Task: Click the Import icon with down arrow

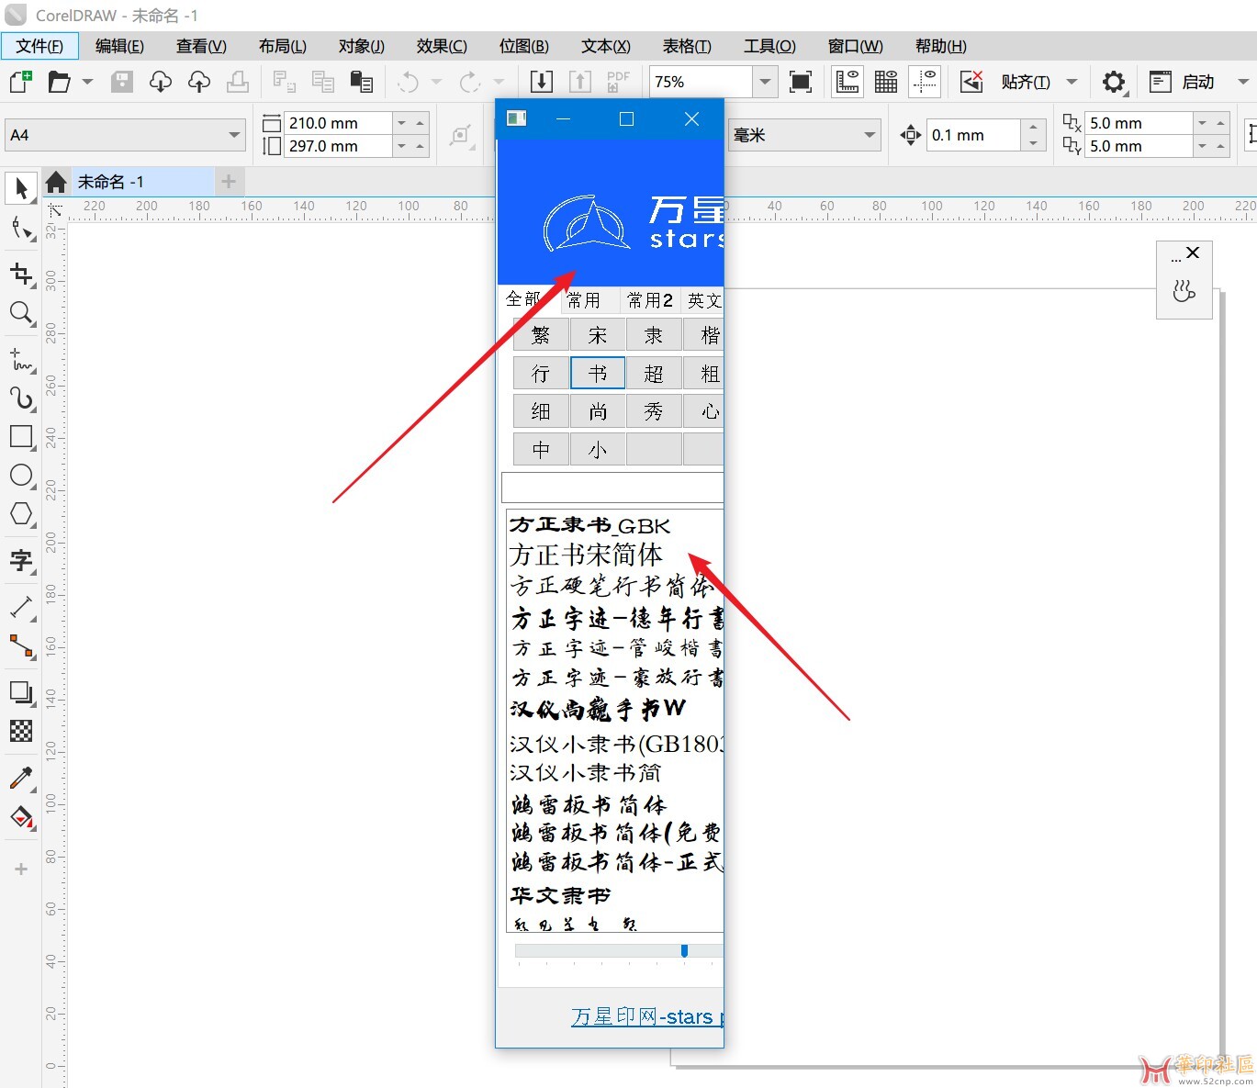Action: pos(542,82)
